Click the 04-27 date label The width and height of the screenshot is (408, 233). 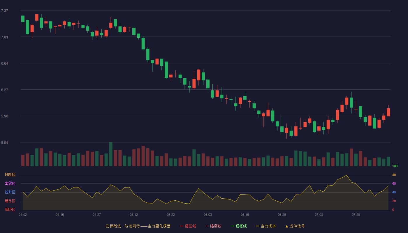tap(97, 215)
